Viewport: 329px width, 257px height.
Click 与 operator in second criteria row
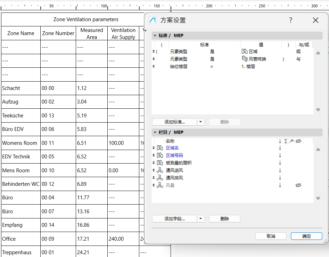[x=298, y=59]
